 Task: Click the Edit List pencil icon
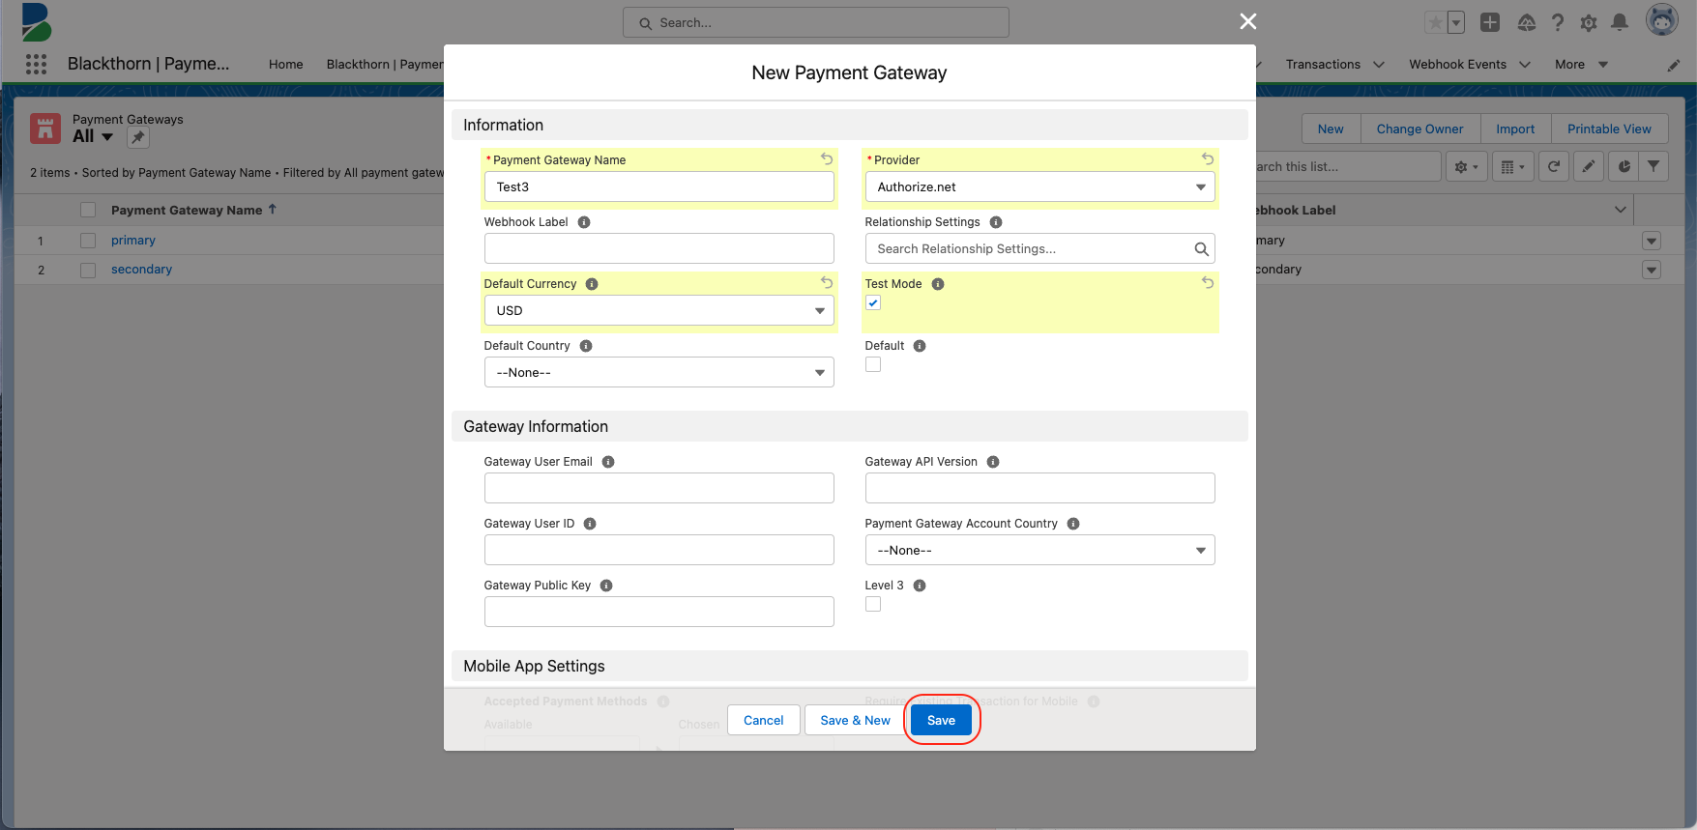pos(1589,167)
